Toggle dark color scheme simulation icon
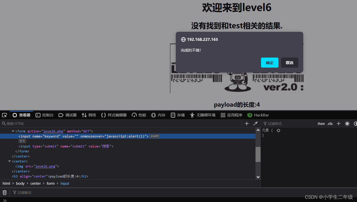The height and width of the screenshot is (202, 357). pyautogui.click(x=355, y=124)
